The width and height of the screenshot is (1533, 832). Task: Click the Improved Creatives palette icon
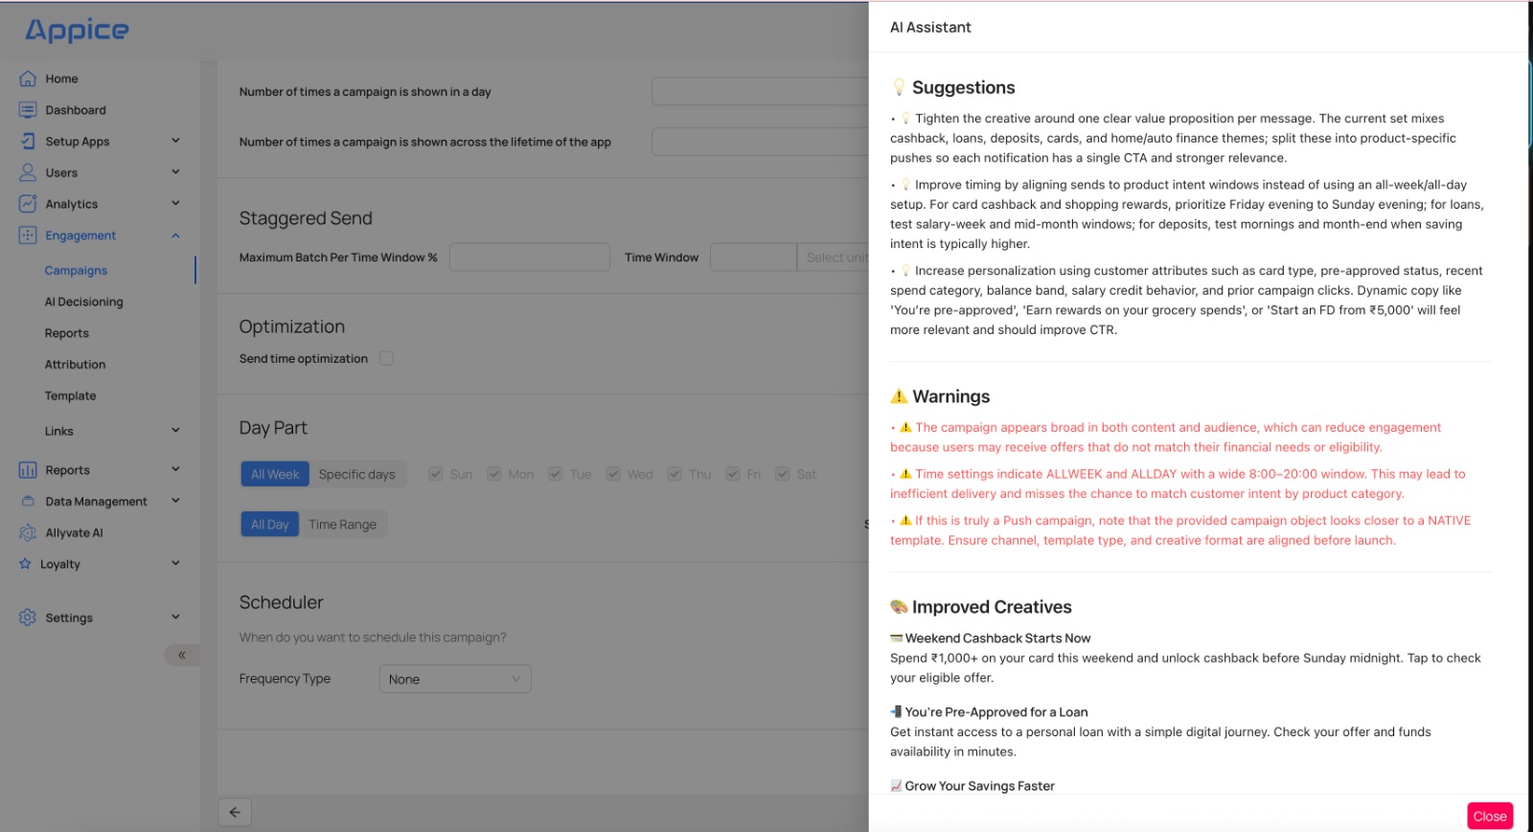click(899, 607)
